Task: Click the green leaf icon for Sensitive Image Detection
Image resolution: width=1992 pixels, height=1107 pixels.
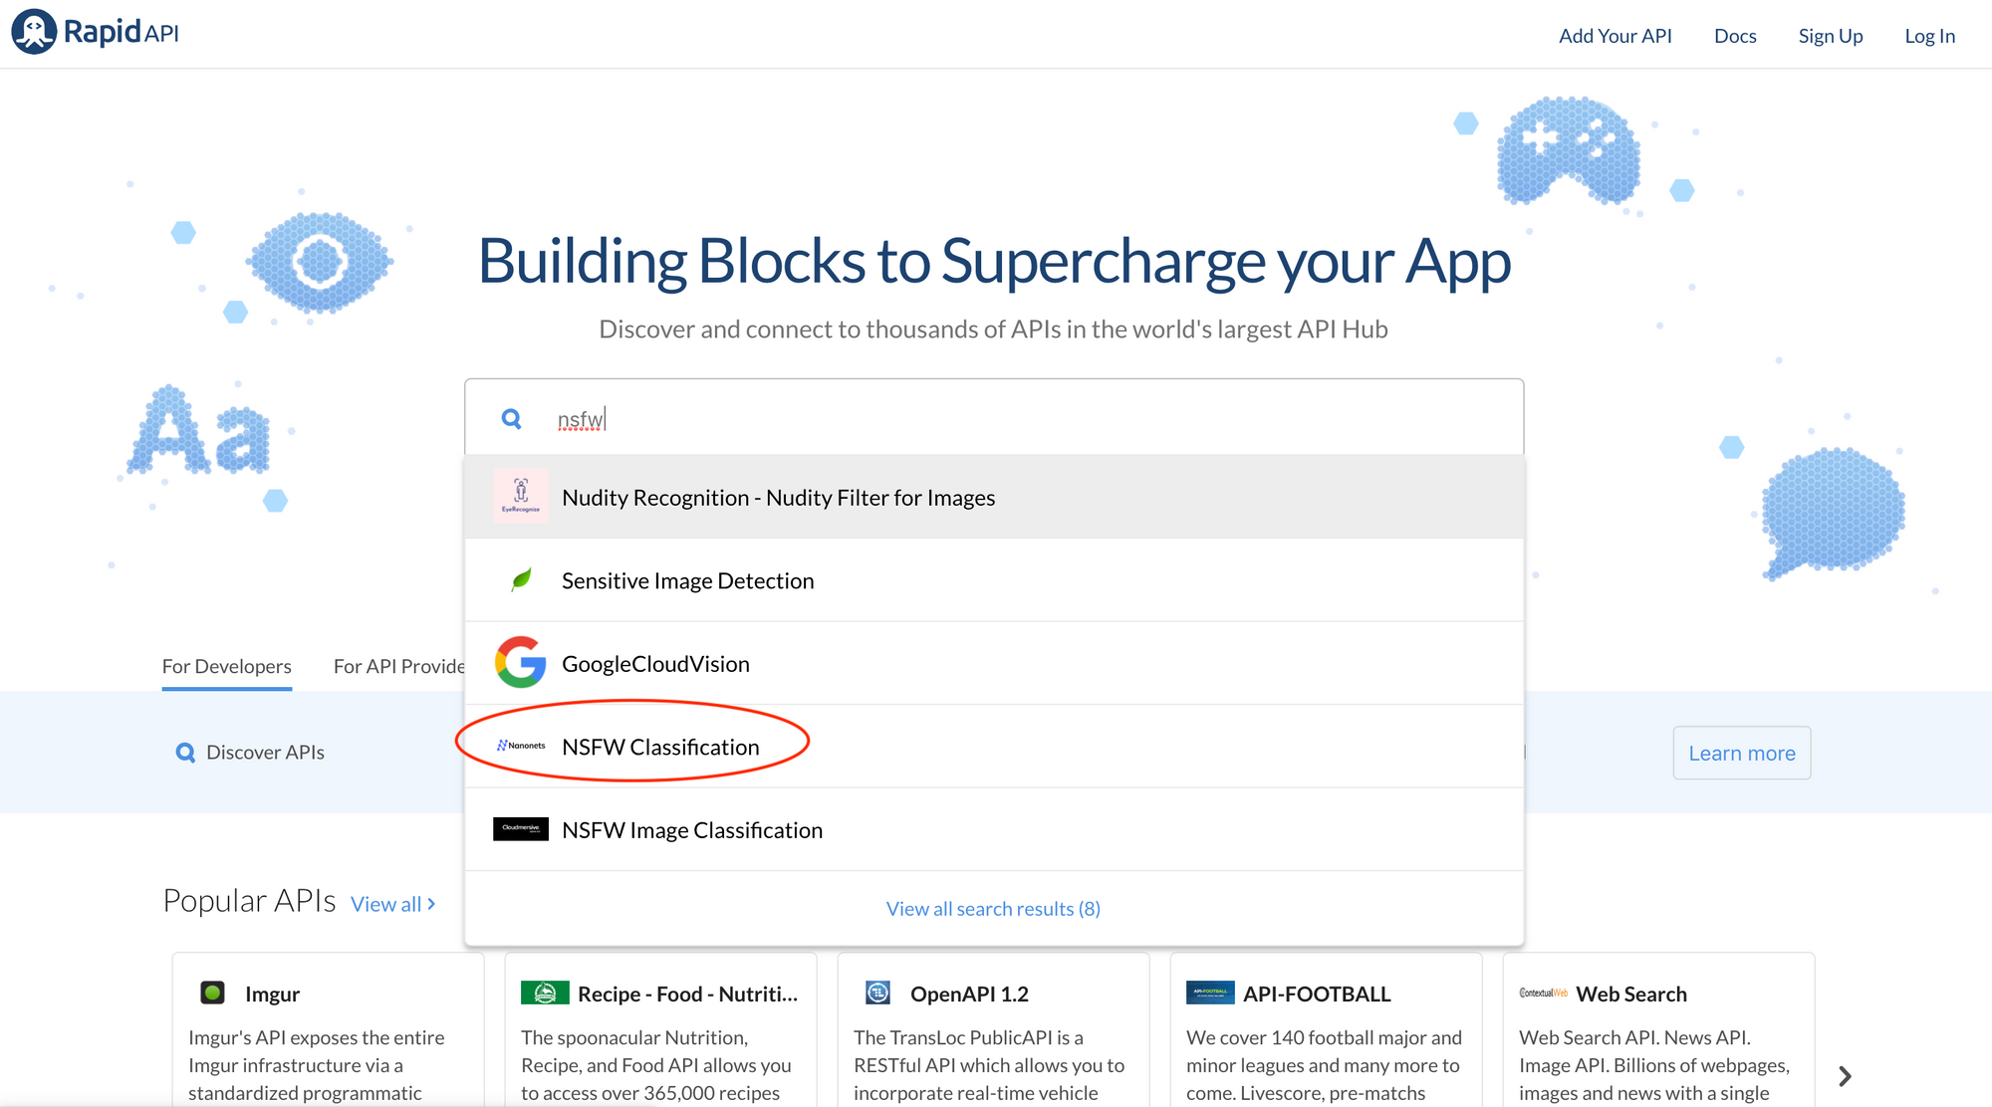Action: (521, 579)
